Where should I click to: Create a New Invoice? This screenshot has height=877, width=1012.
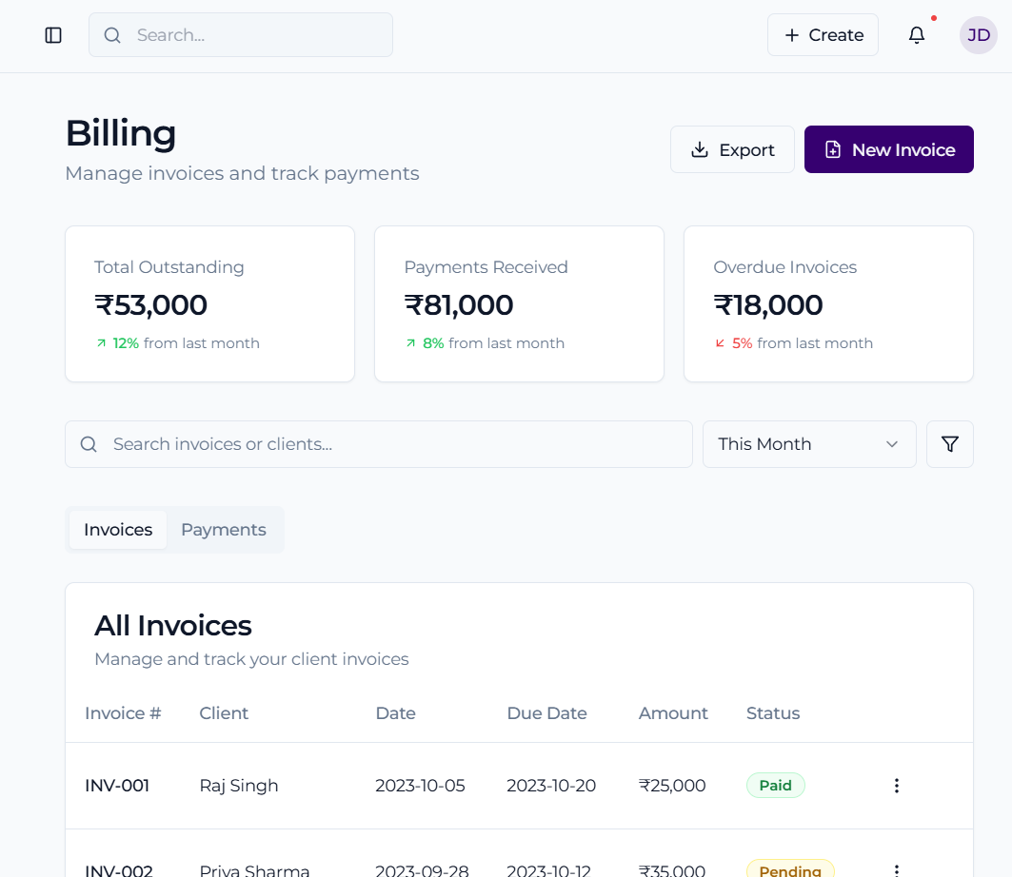888,149
